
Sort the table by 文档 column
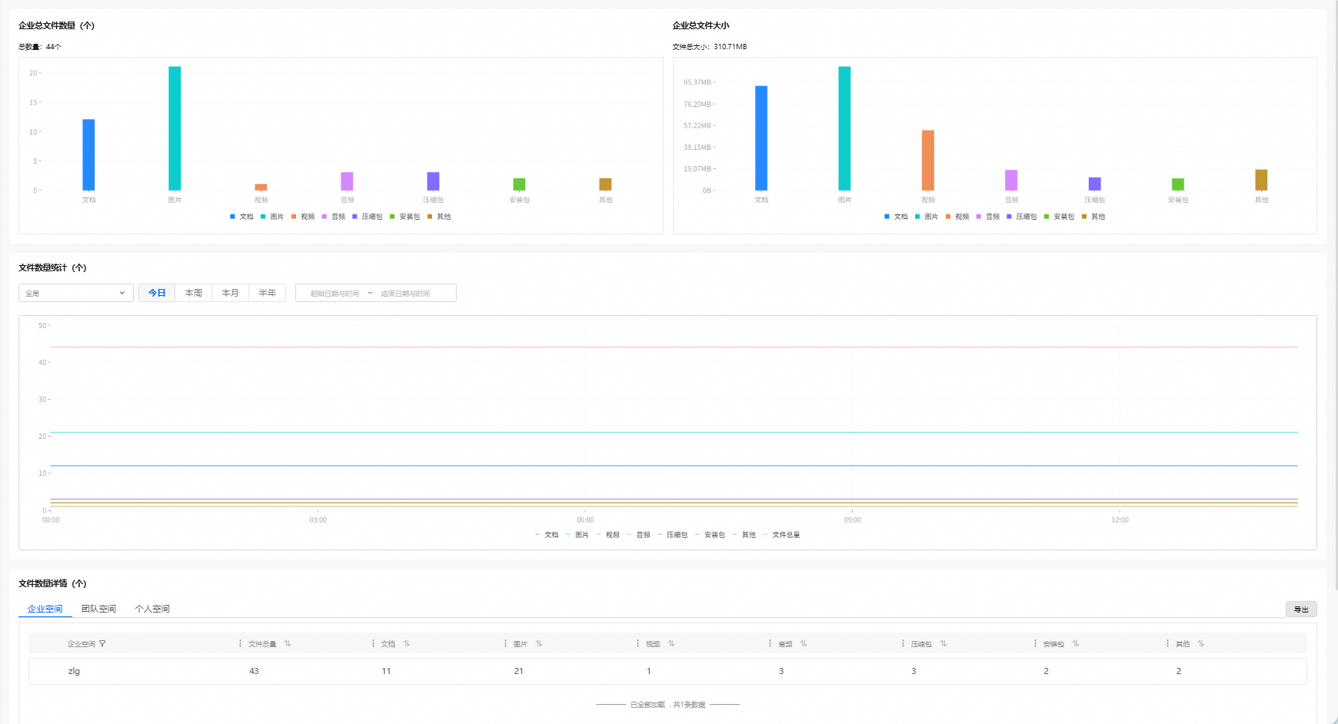point(407,644)
